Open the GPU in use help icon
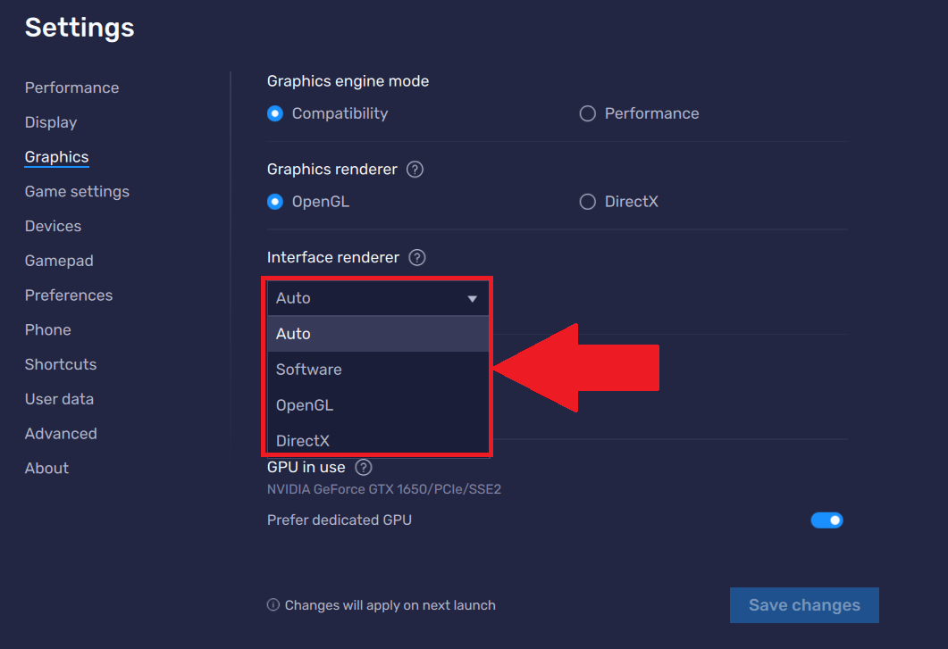Image resolution: width=948 pixels, height=649 pixels. coord(363,466)
